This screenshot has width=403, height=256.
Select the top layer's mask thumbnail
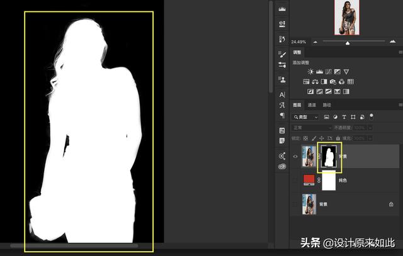(329, 157)
